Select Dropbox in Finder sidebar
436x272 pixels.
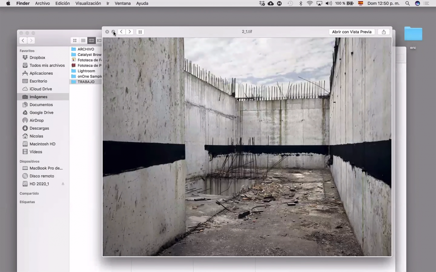[x=43, y=58]
